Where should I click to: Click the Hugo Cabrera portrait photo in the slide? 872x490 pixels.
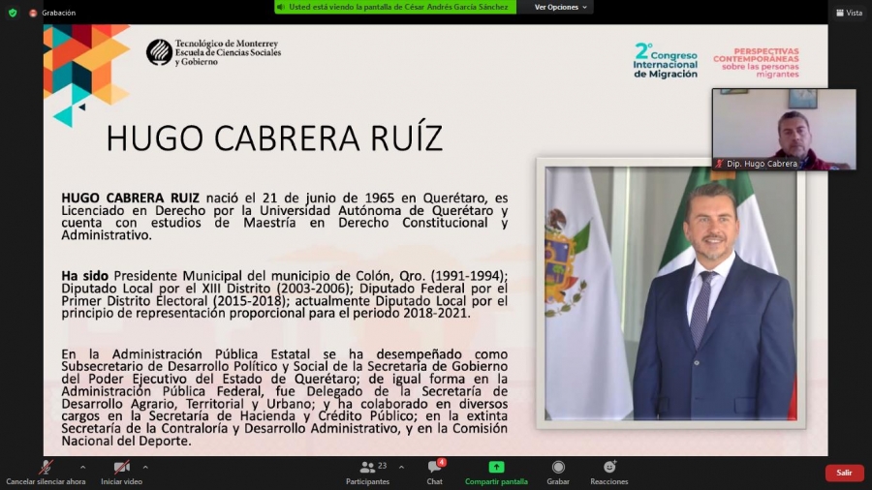coord(670,292)
